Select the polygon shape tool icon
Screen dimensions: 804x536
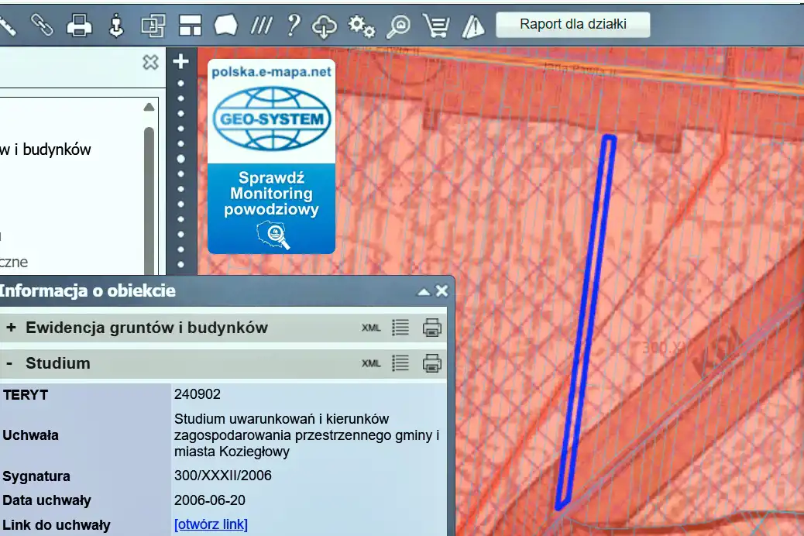225,26
